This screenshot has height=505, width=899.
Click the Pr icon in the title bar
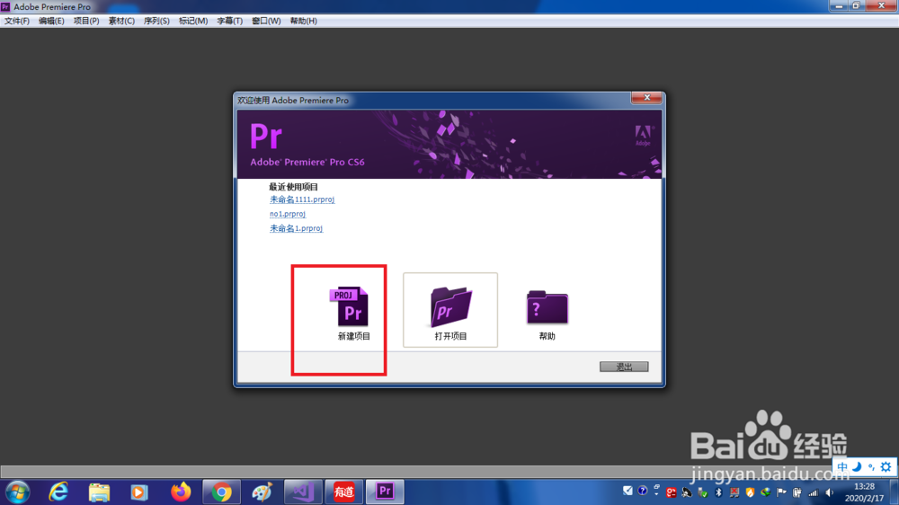5,7
